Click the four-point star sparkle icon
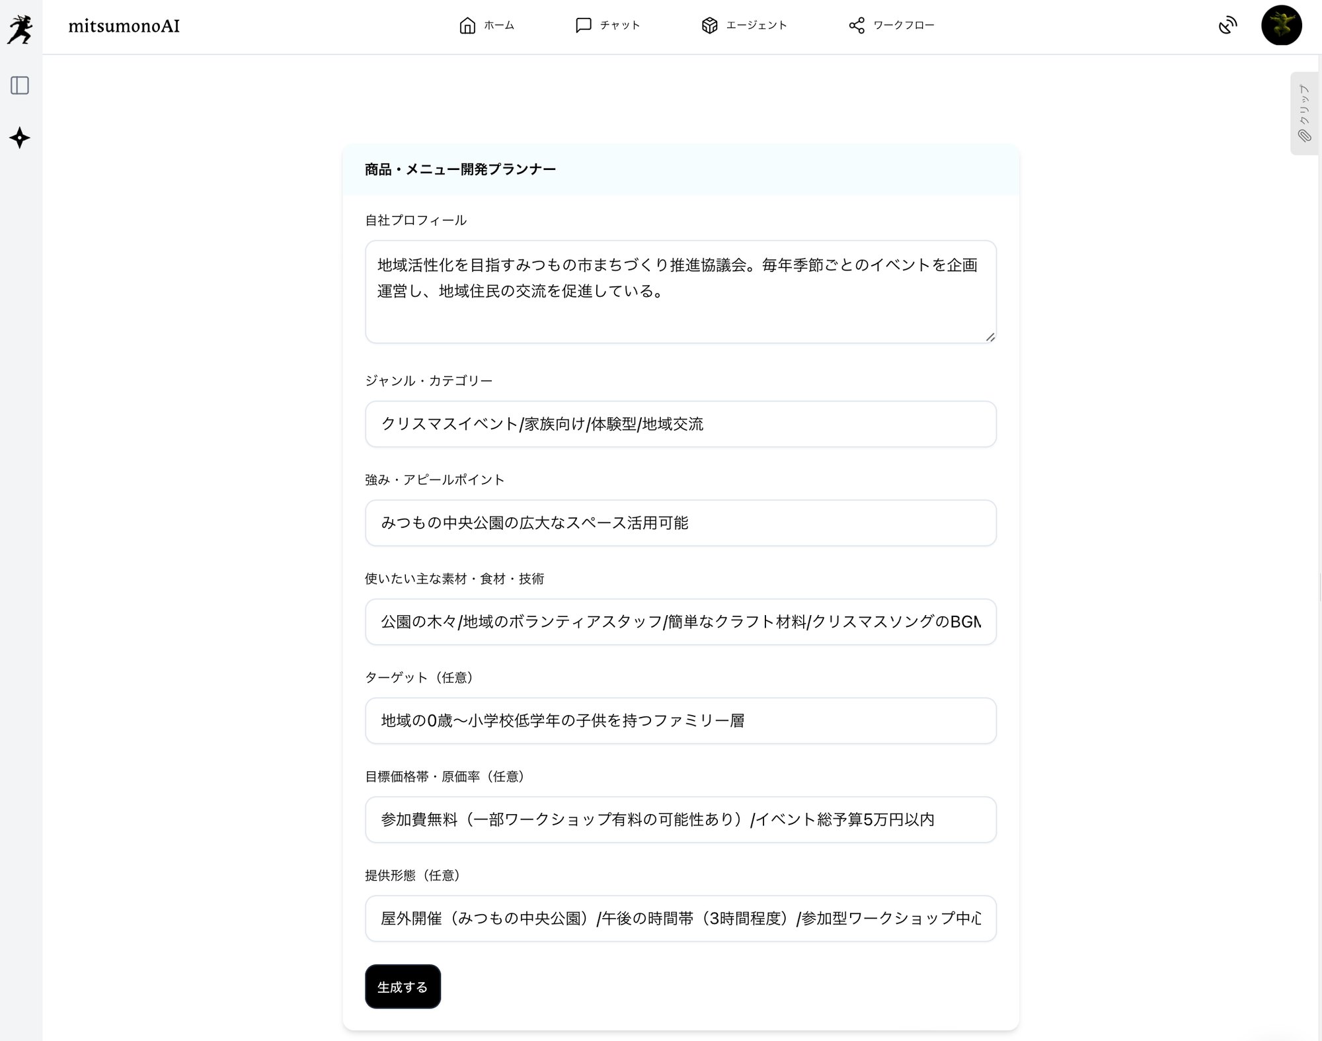Viewport: 1322px width, 1041px height. [20, 138]
